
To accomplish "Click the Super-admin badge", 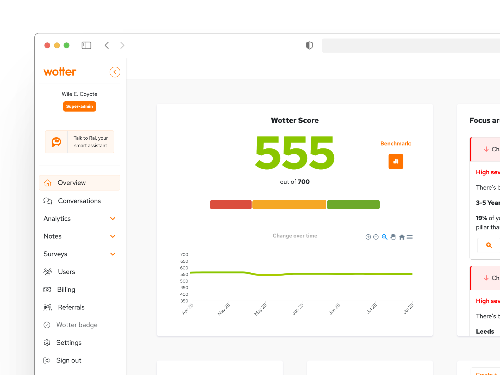I will (x=80, y=106).
